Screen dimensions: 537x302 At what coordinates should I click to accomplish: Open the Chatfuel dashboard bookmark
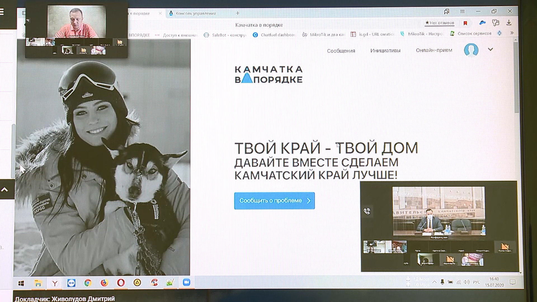point(274,35)
